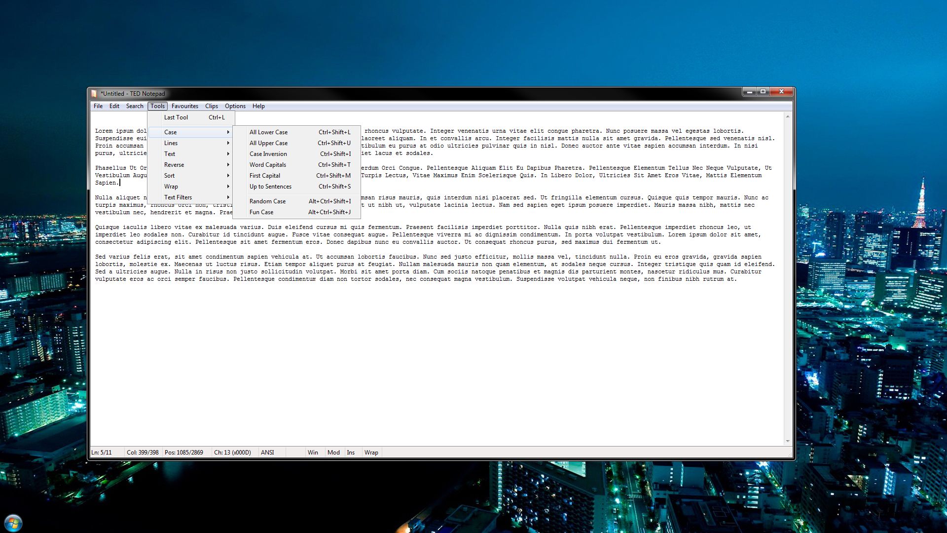Screen dimensions: 947x533
Task: Expand the Sort submenu
Action: click(169, 175)
